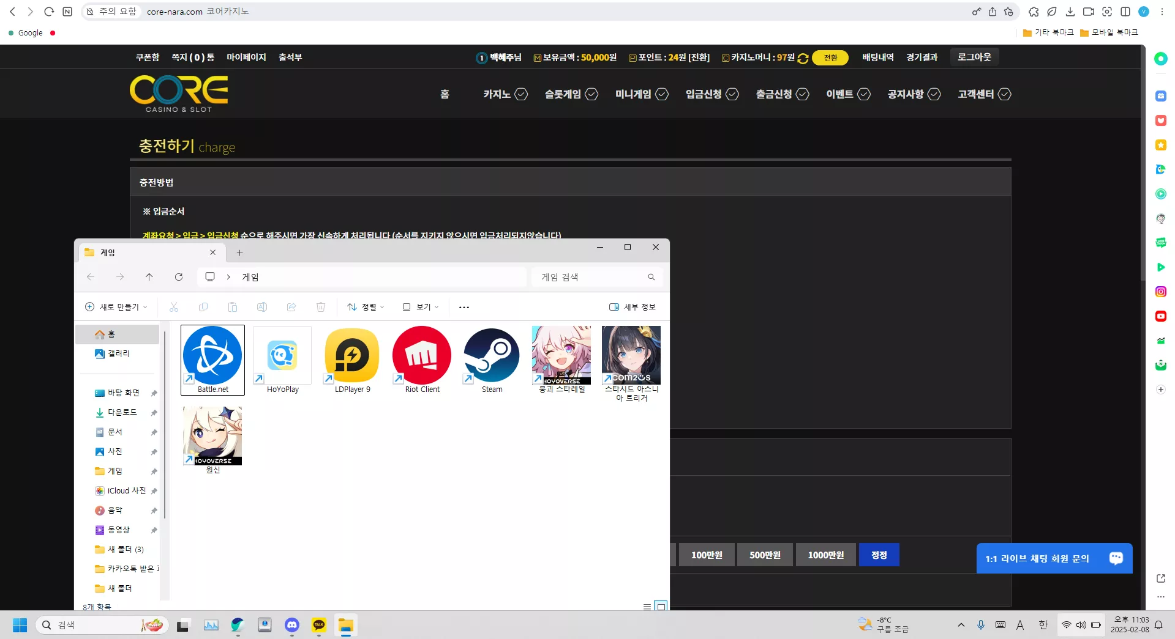This screenshot has width=1175, height=639.
Task: Click the CORE casino logo
Action: pyautogui.click(x=179, y=94)
